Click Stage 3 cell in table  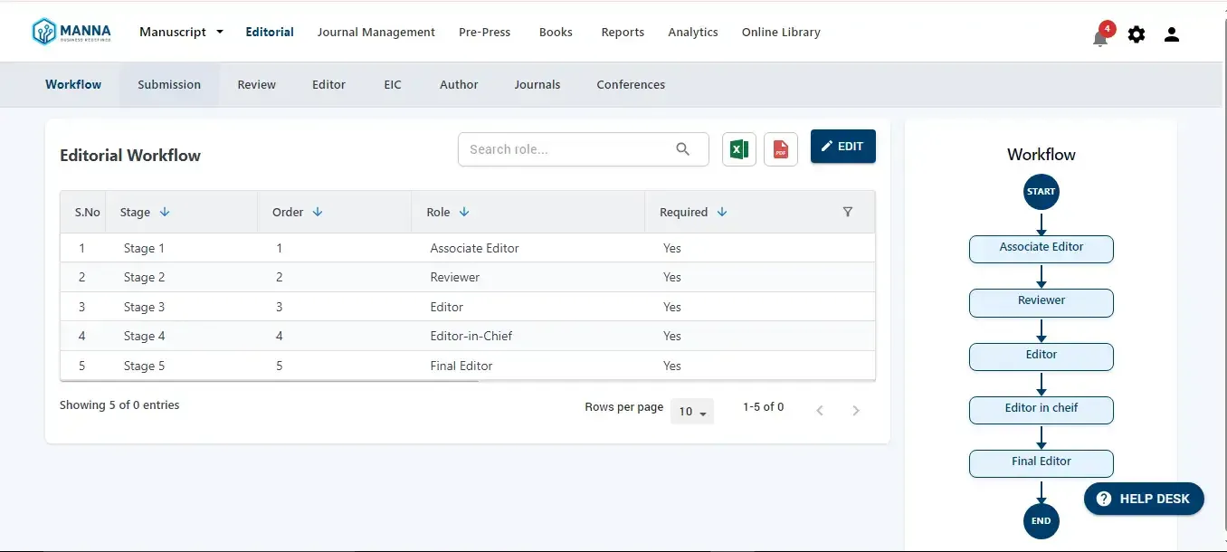click(x=144, y=307)
